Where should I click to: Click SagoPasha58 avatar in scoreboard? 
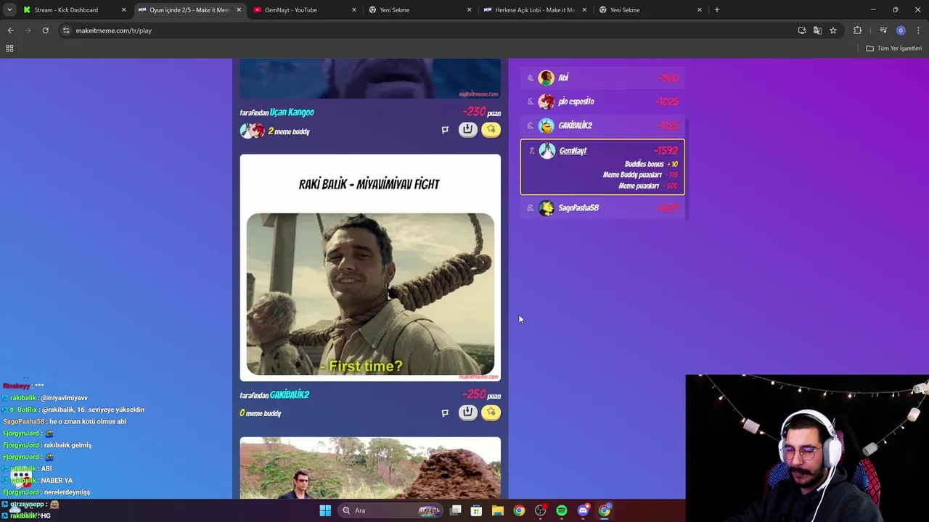[x=547, y=208]
